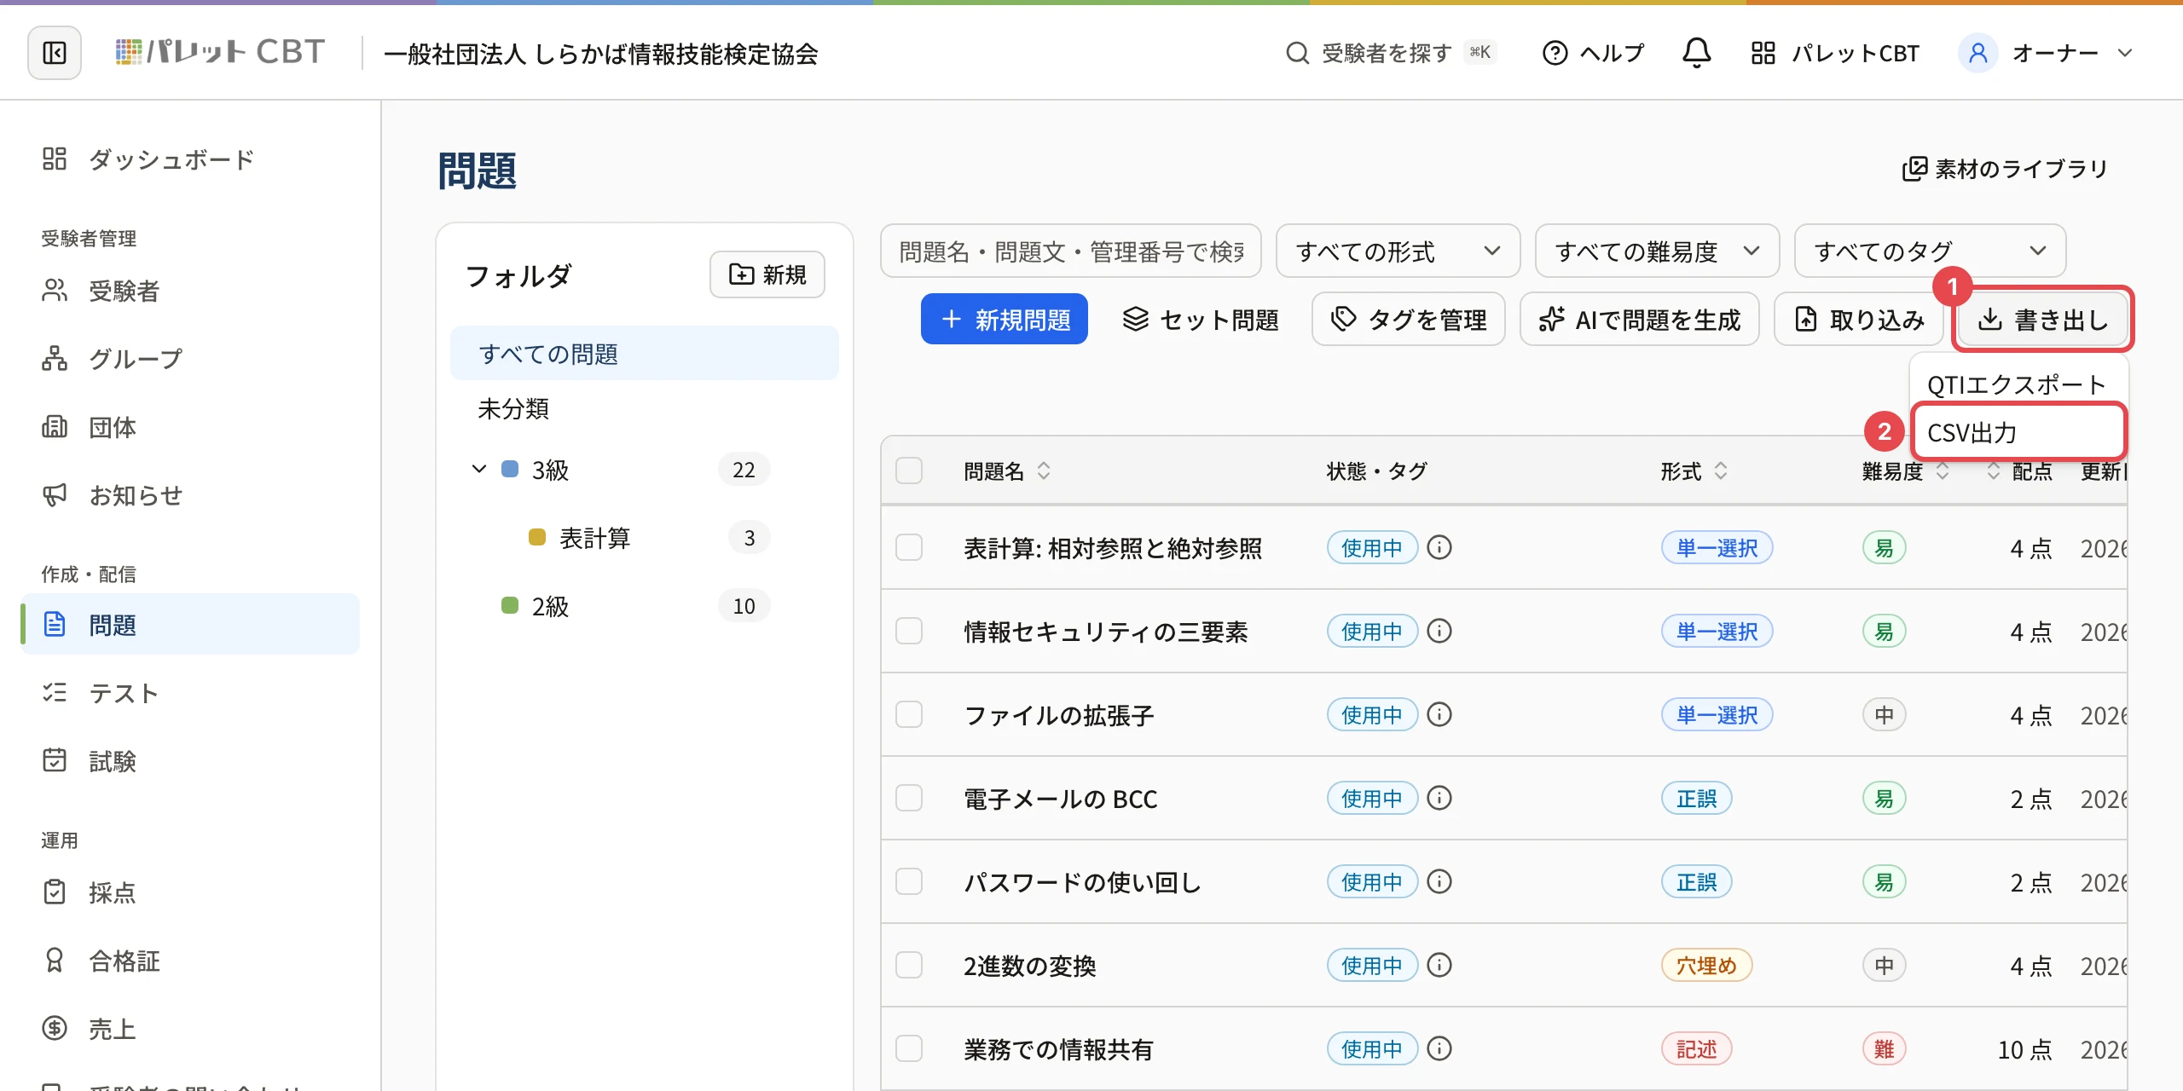Open 採点 in the sidebar
This screenshot has height=1091, width=2183.
(189, 892)
